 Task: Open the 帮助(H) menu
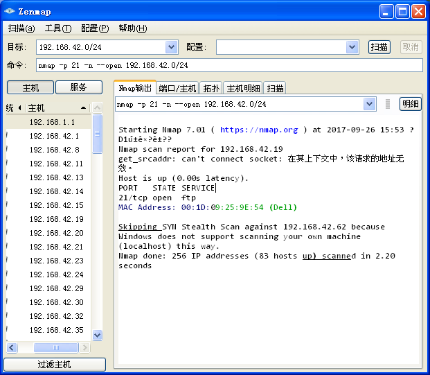(133, 28)
